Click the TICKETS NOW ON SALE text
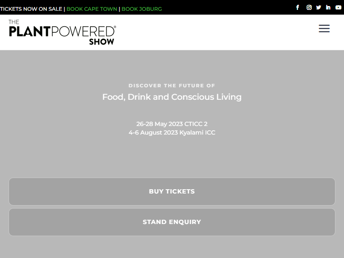 (31, 9)
